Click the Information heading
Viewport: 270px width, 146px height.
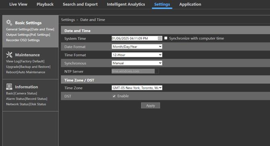click(26, 87)
